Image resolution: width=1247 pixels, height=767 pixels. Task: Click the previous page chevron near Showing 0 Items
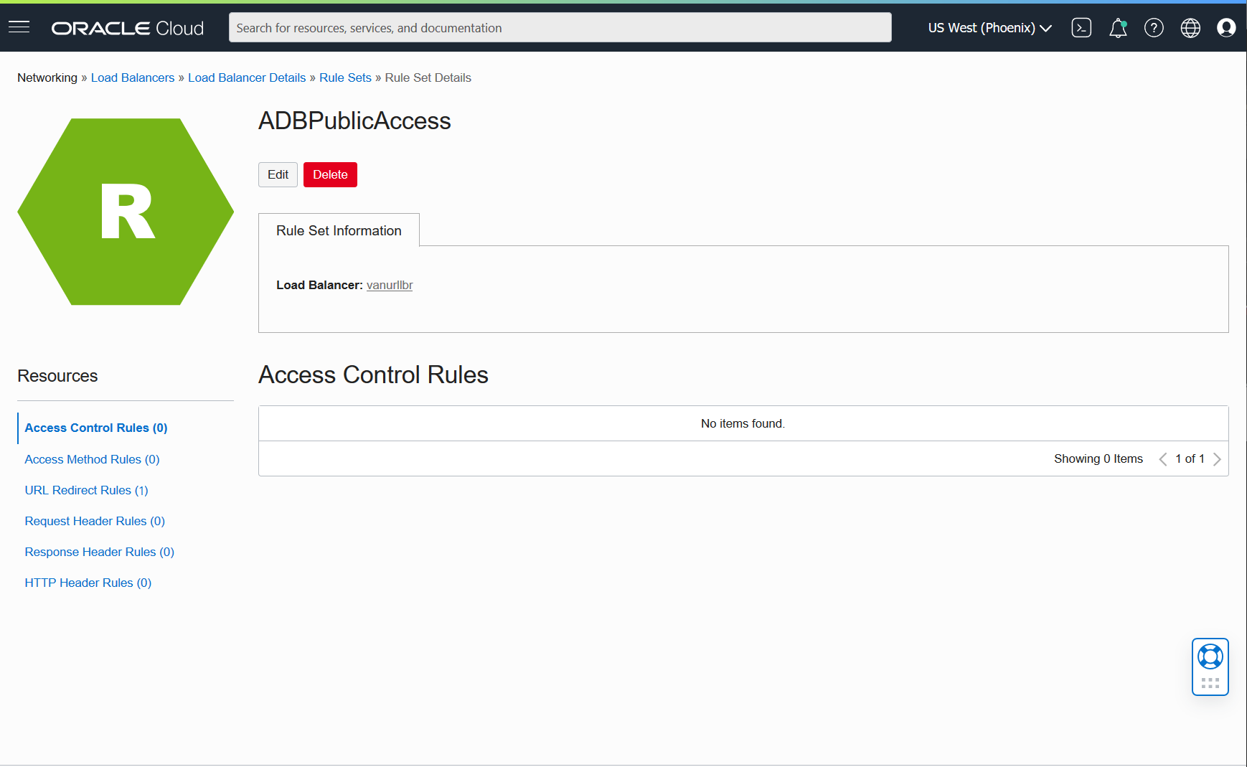click(1162, 458)
